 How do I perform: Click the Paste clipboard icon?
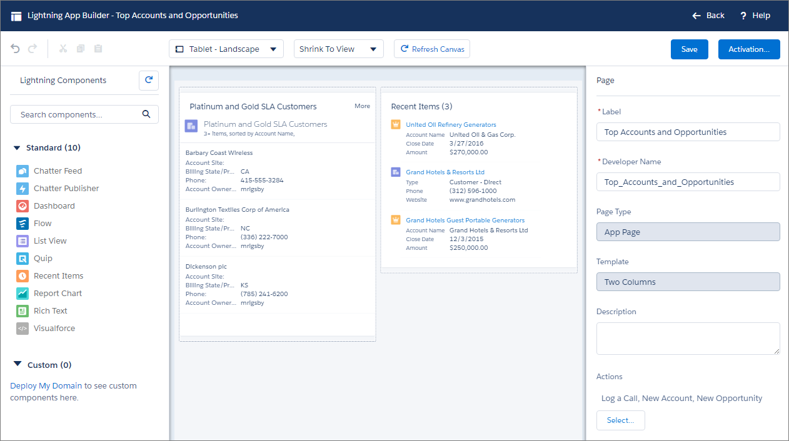click(x=98, y=49)
